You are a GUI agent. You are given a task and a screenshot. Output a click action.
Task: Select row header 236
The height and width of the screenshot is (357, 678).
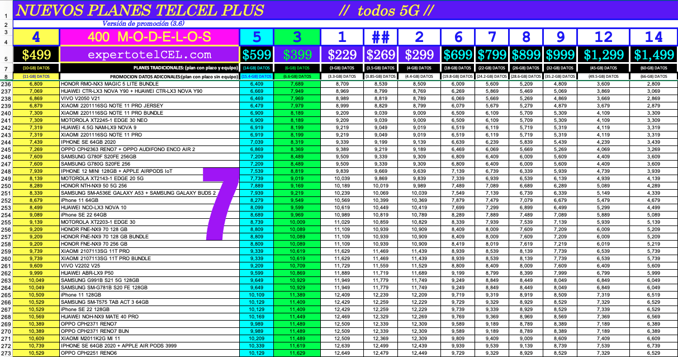6,84
